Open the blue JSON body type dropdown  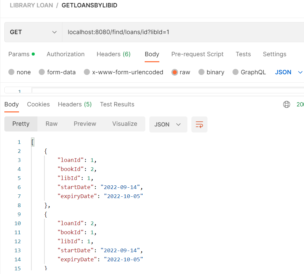click(289, 72)
